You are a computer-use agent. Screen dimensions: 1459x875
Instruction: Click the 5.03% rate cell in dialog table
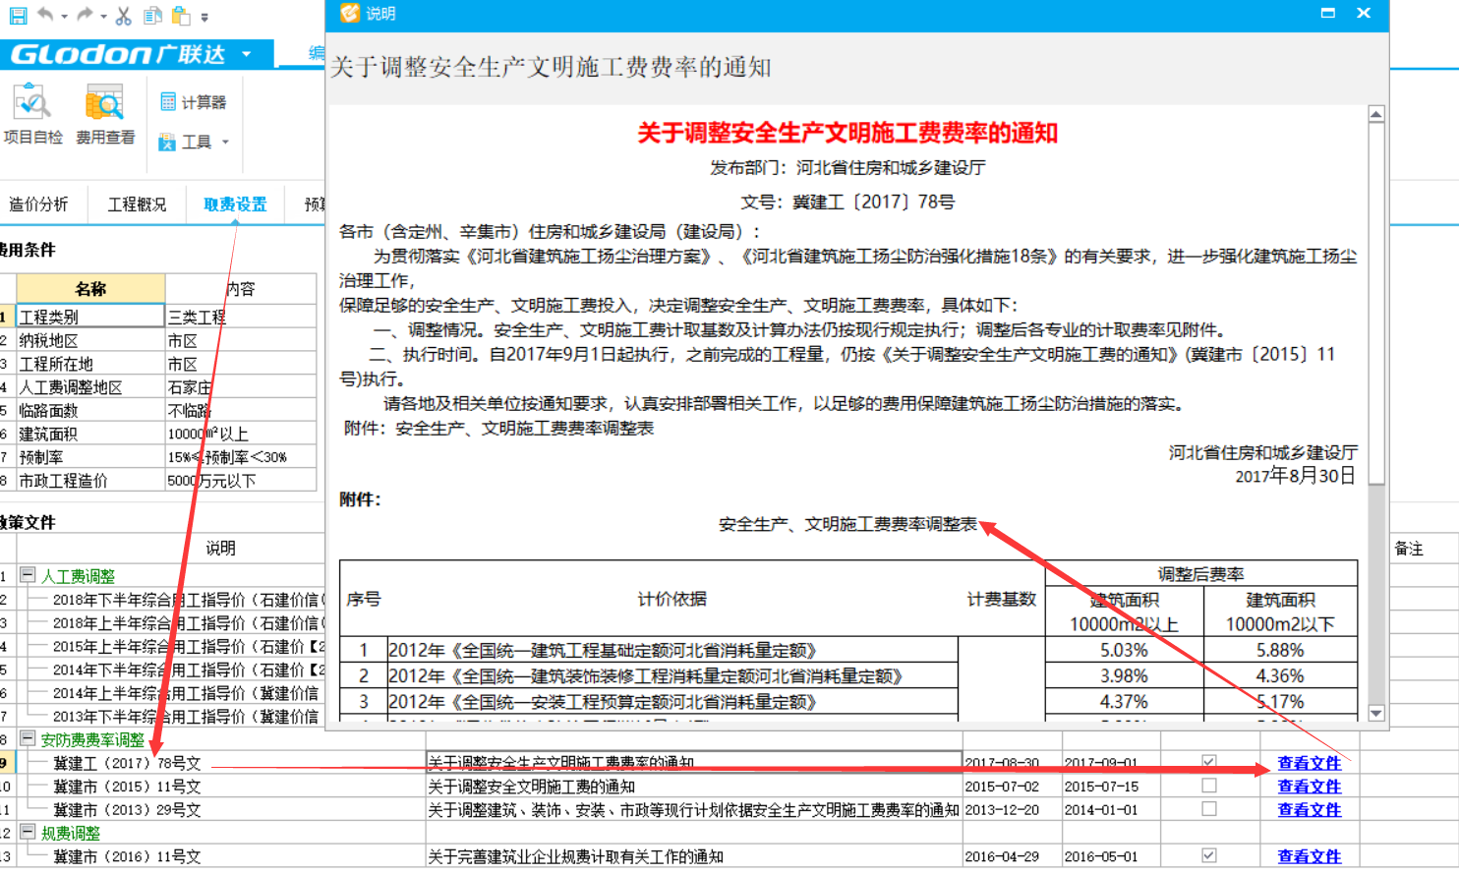(x=1124, y=650)
